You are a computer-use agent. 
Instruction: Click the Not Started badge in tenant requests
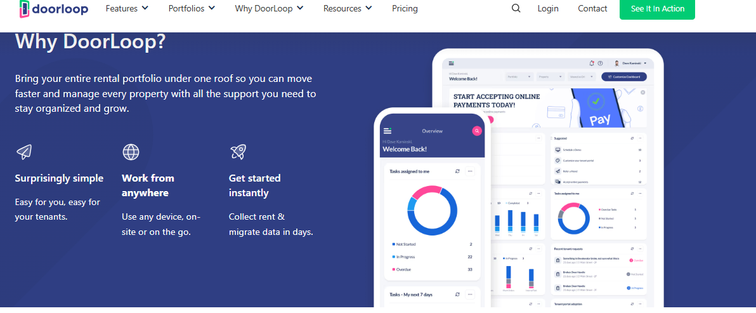click(635, 274)
